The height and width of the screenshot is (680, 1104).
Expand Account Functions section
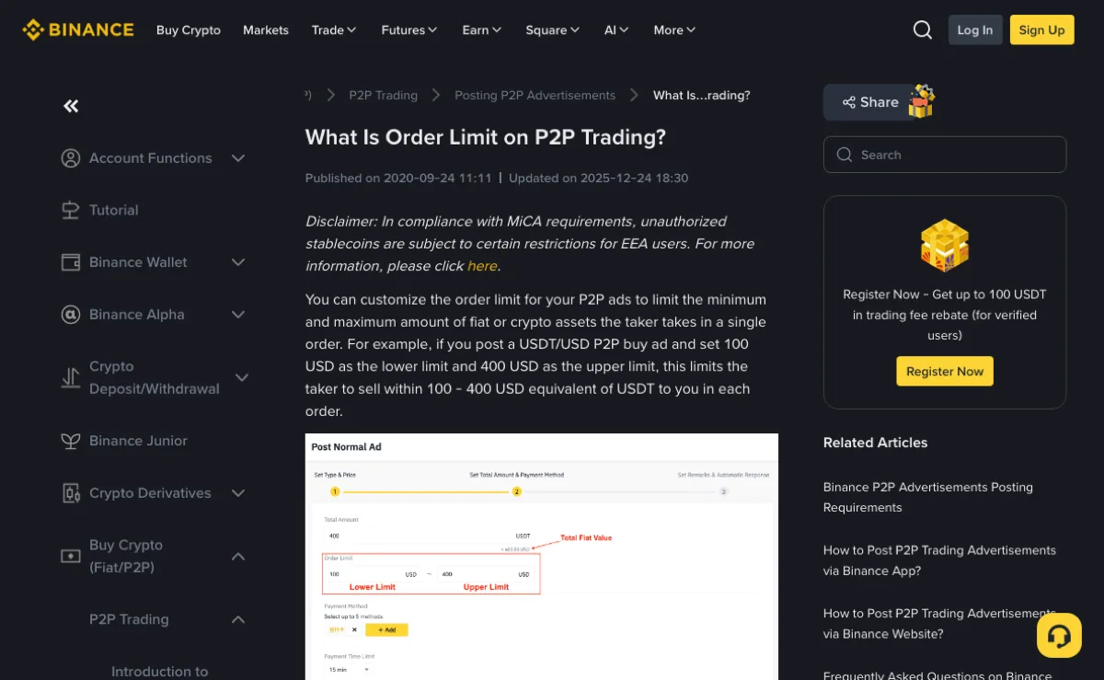[x=238, y=158]
